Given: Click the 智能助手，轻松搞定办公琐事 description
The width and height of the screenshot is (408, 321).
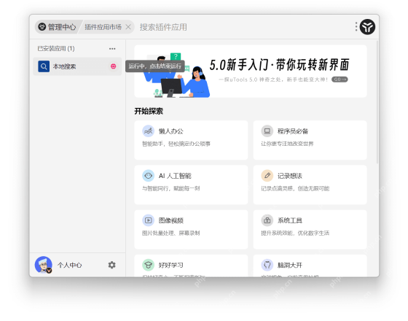Looking at the screenshot, I should pyautogui.click(x=176, y=144).
